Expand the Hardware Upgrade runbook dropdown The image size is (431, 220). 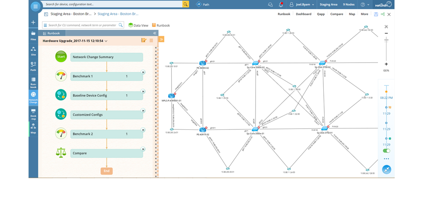106,41
